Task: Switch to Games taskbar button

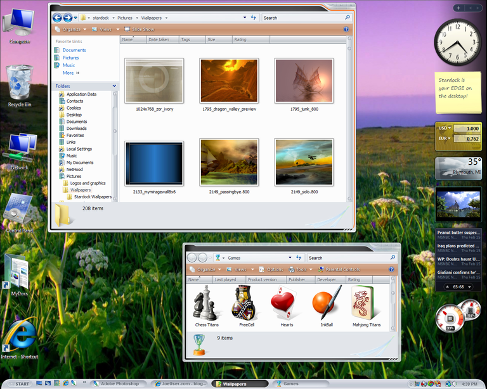Action: click(x=300, y=384)
